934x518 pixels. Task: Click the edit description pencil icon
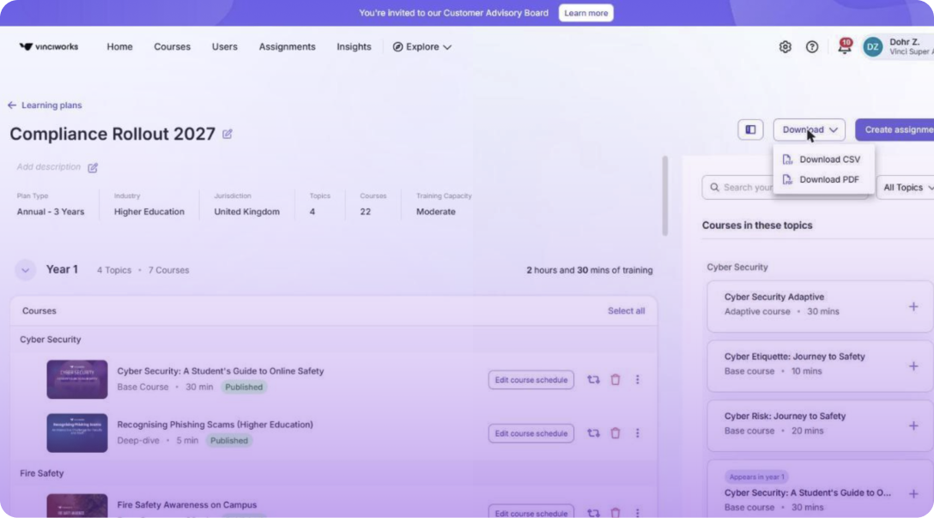(93, 167)
